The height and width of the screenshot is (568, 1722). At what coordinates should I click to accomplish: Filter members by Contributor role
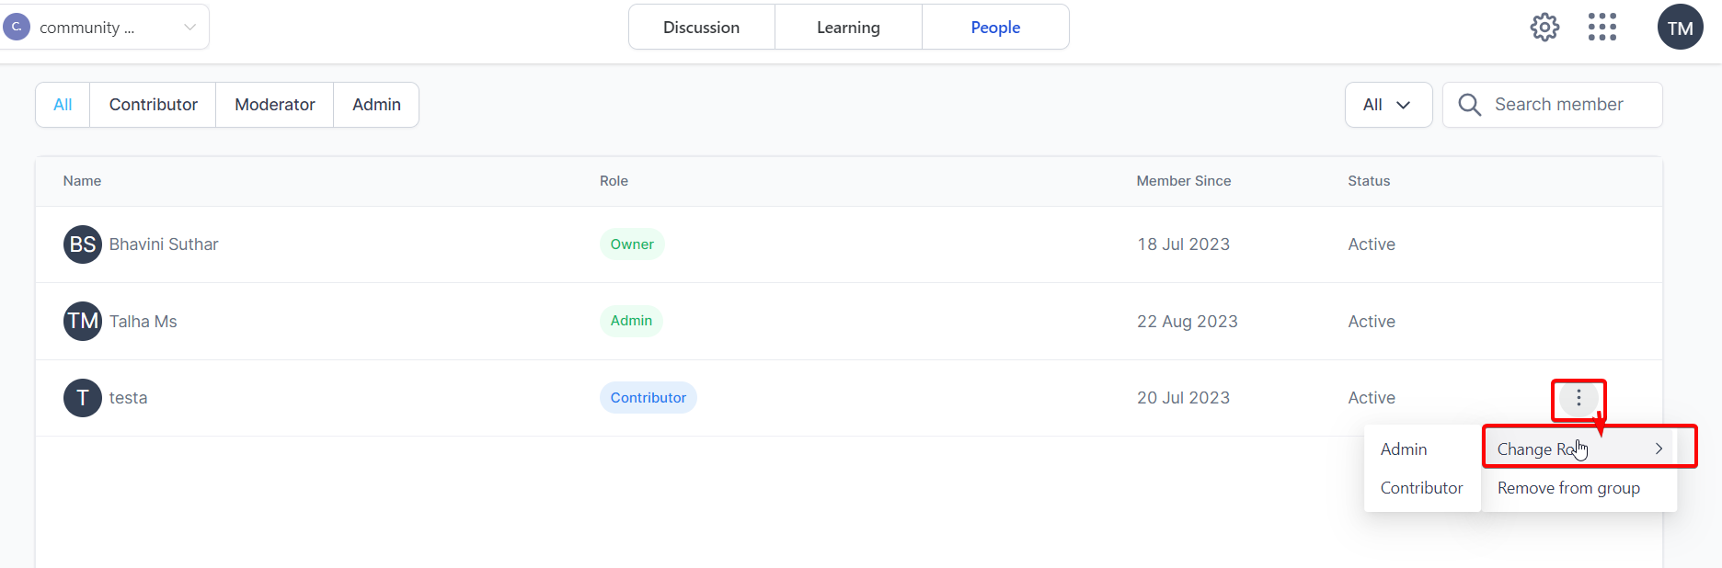pyautogui.click(x=153, y=105)
